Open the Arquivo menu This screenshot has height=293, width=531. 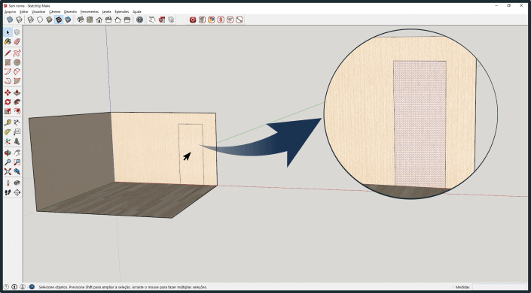coord(10,11)
